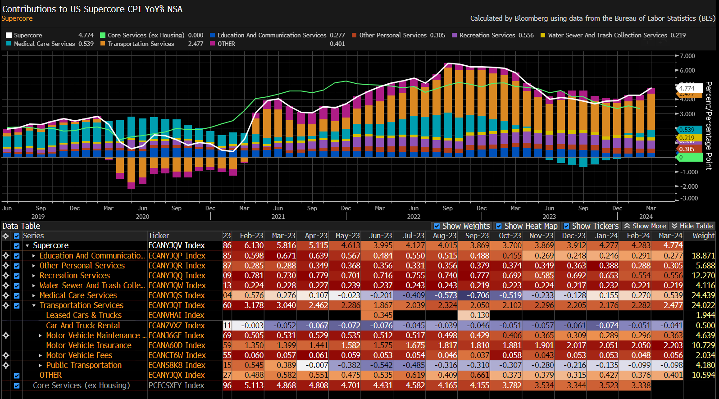The width and height of the screenshot is (719, 399).
Task: Uncheck the Show Weights checkbox
Action: tap(437, 226)
